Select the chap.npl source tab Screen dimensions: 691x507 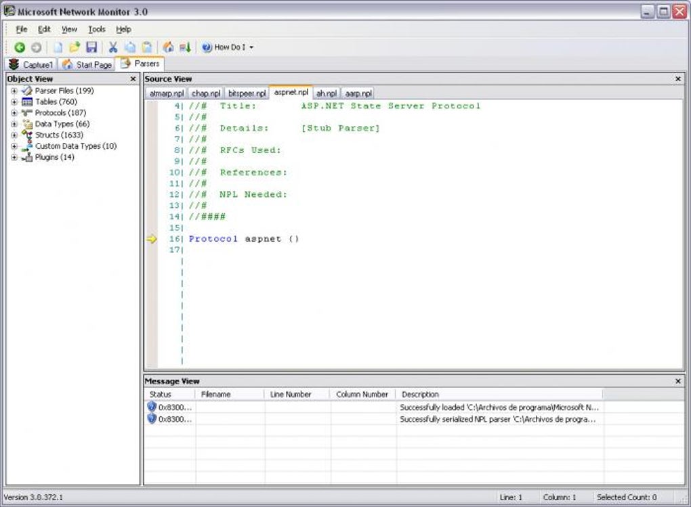coord(206,93)
